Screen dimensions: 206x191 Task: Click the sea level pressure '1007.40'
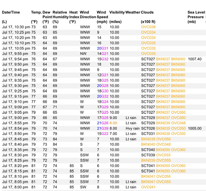[x=195, y=59]
